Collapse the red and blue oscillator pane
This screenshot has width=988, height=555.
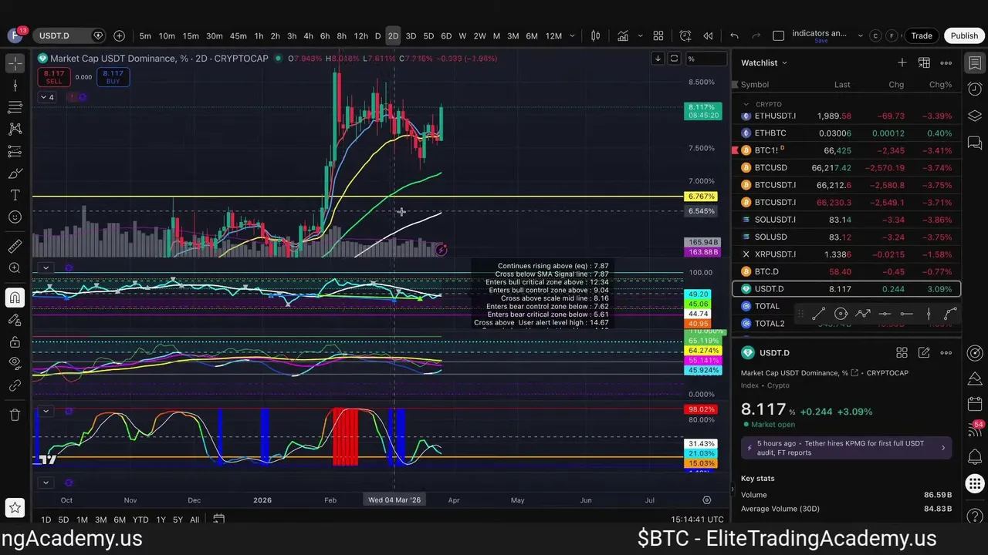[46, 411]
